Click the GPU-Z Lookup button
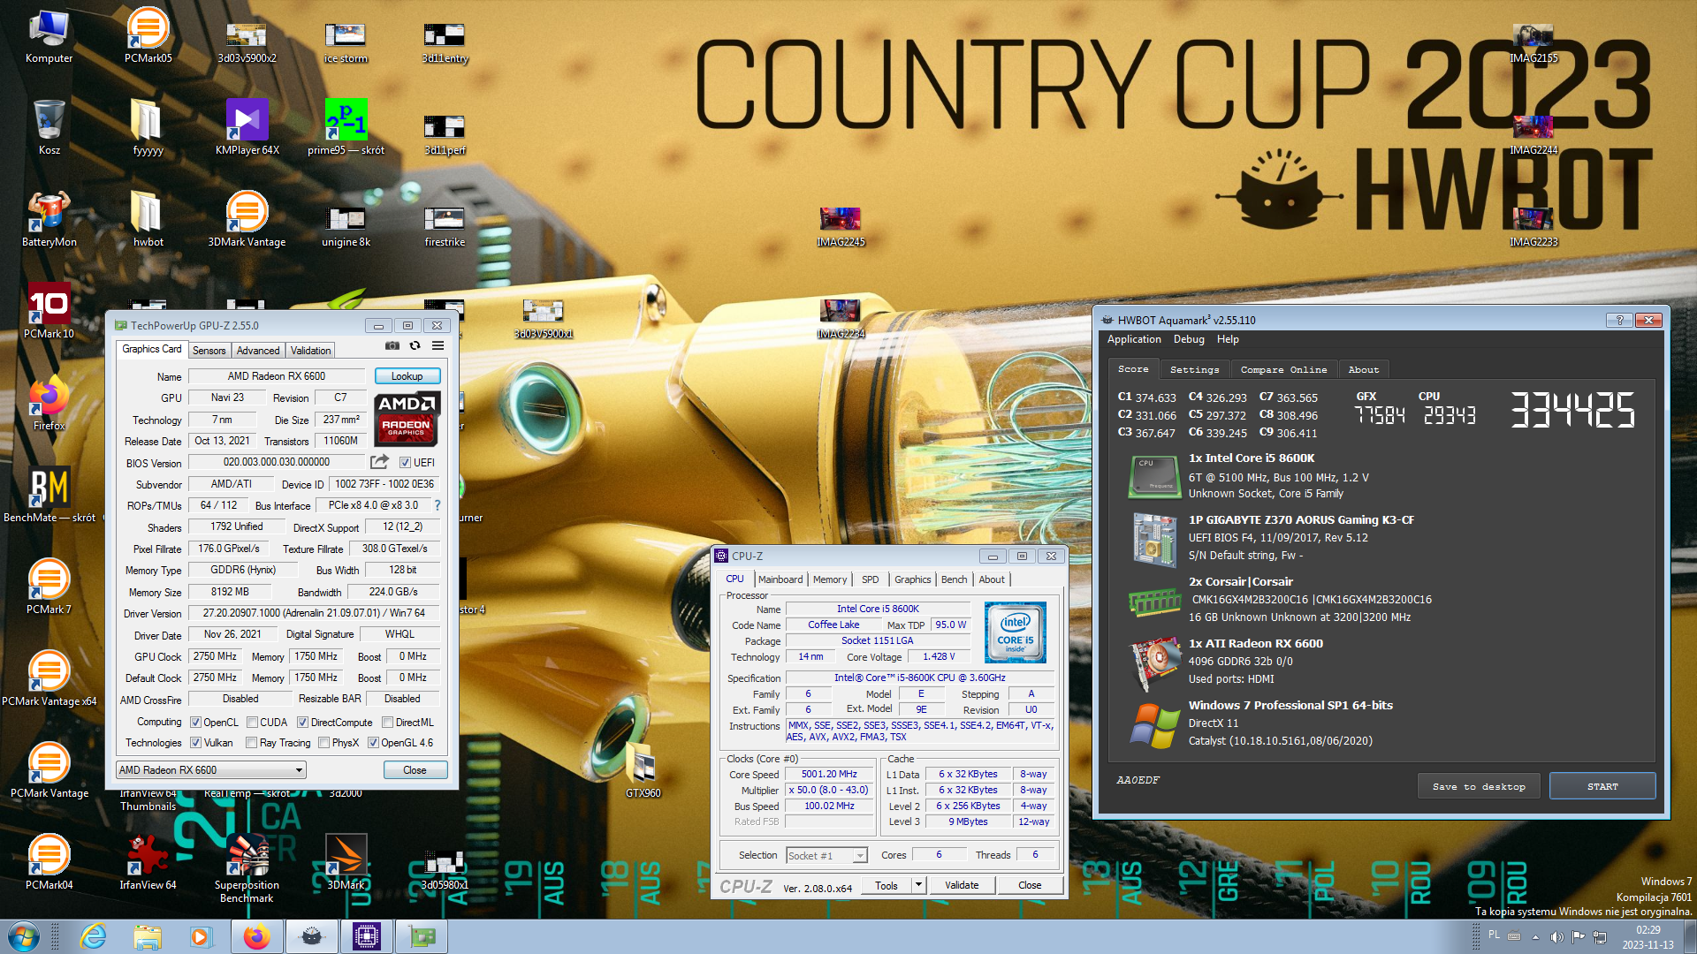 pyautogui.click(x=407, y=375)
